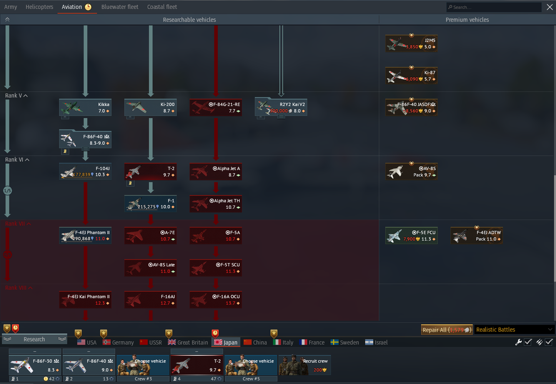Image resolution: width=556 pixels, height=384 pixels.
Task: Select the Germany nation tab
Action: (x=118, y=342)
